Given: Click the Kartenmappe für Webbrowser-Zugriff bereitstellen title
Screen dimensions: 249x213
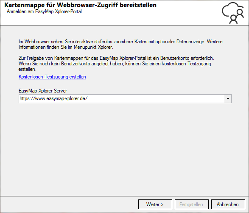Looking at the screenshot, I should pyautogui.click(x=80, y=5).
